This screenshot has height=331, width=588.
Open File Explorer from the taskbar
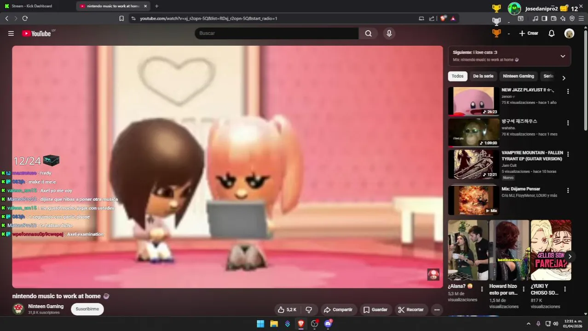pyautogui.click(x=274, y=324)
